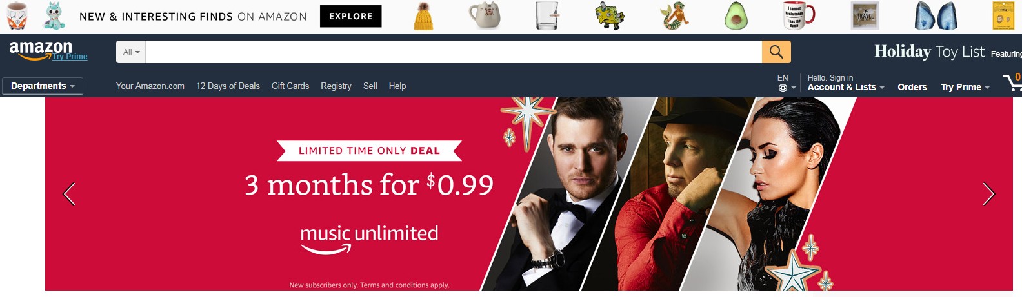Open the Orders link

[x=912, y=87]
